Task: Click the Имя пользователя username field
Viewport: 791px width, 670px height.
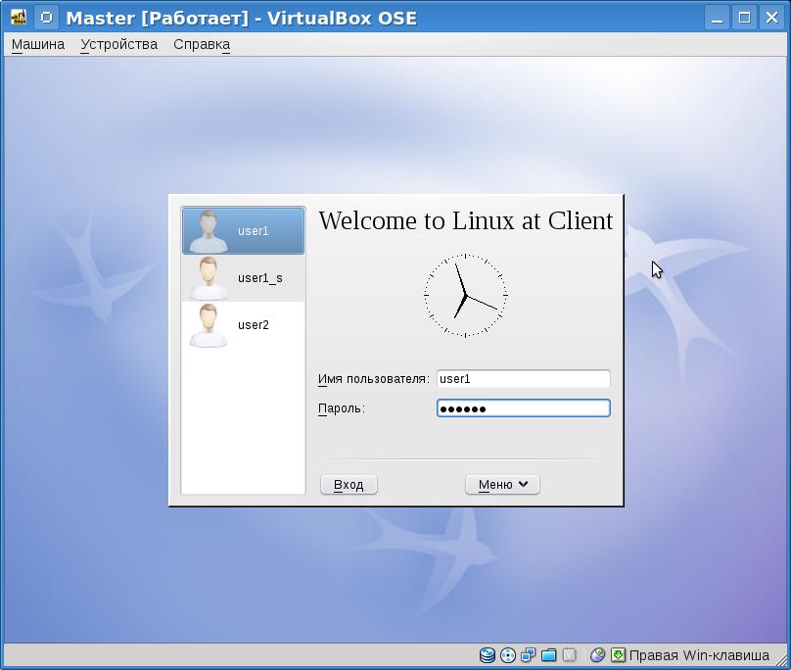Action: tap(523, 379)
